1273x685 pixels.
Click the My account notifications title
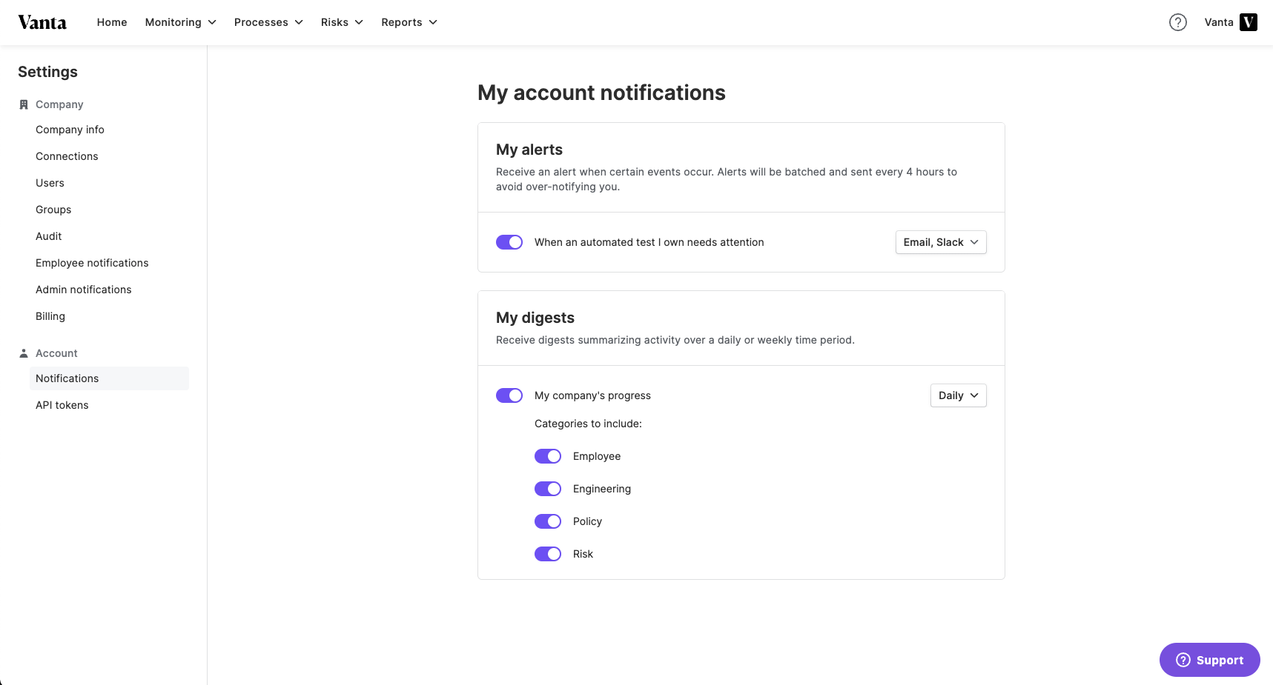click(601, 93)
